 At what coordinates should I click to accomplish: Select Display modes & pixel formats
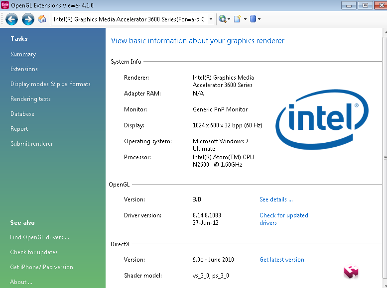pos(50,84)
